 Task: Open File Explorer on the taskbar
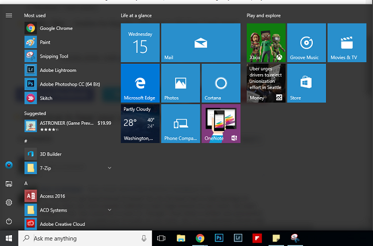click(181, 238)
